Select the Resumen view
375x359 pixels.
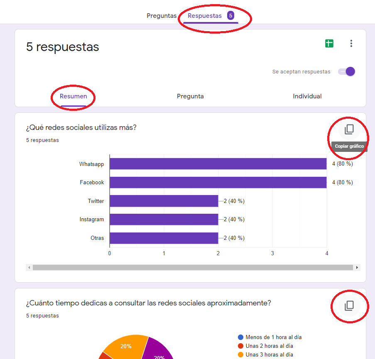click(x=73, y=96)
